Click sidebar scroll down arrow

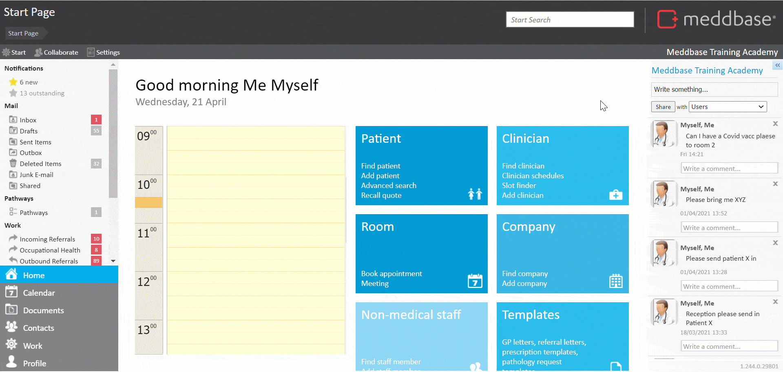pyautogui.click(x=113, y=261)
